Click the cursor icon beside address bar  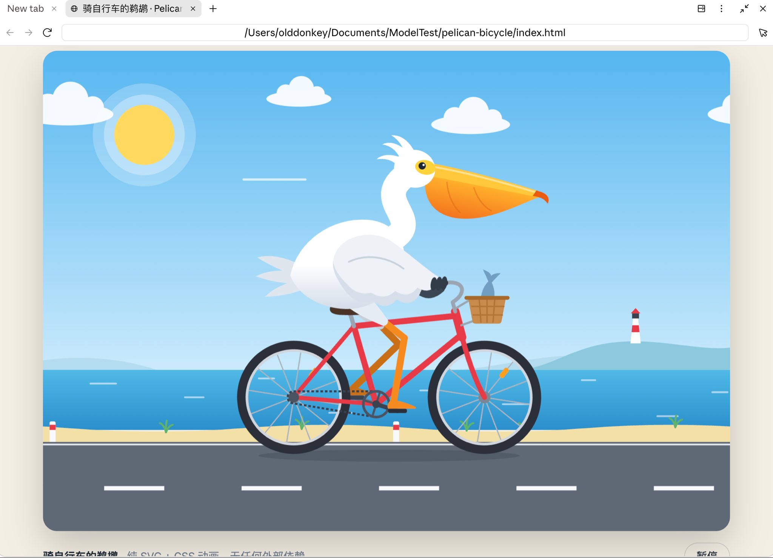(x=763, y=33)
